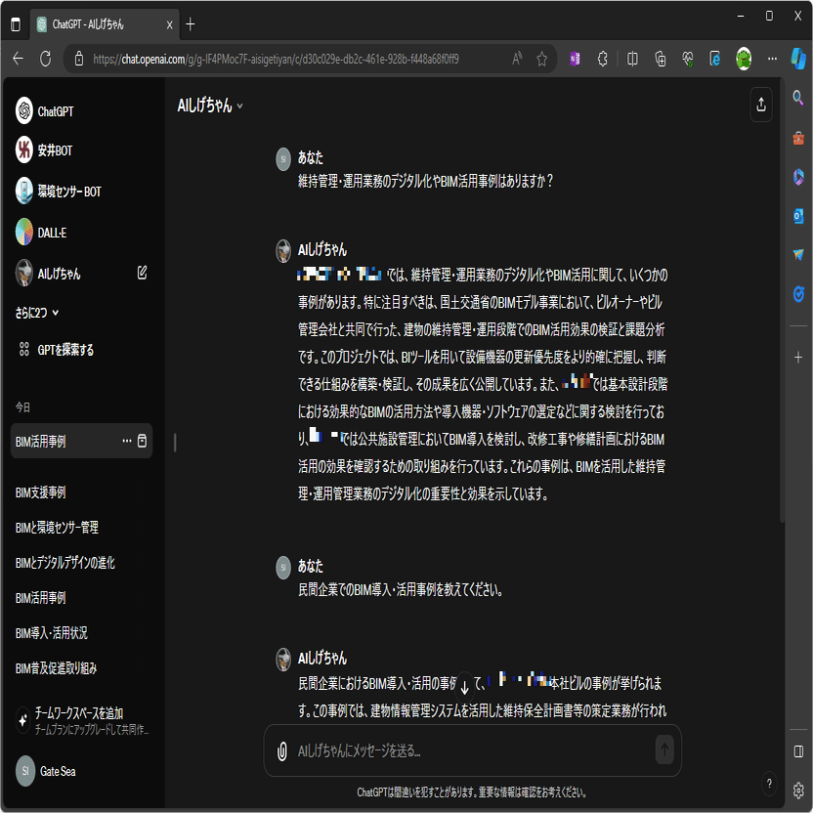
Task: Click the attach file paperclip icon
Action: pyautogui.click(x=281, y=750)
